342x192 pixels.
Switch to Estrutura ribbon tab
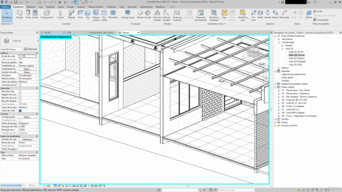pyautogui.click(x=31, y=7)
